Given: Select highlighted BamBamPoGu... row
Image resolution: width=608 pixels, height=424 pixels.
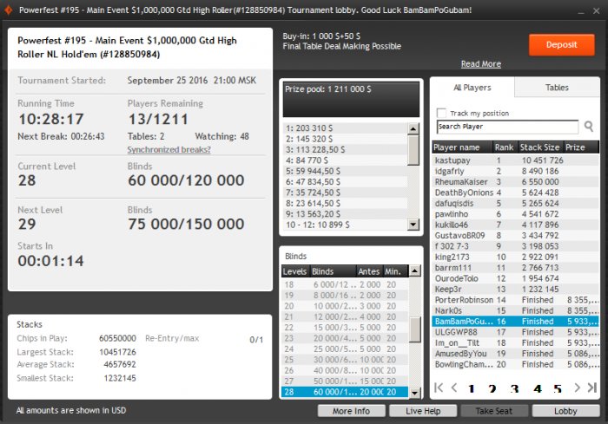Looking at the screenshot, I should click(x=515, y=322).
